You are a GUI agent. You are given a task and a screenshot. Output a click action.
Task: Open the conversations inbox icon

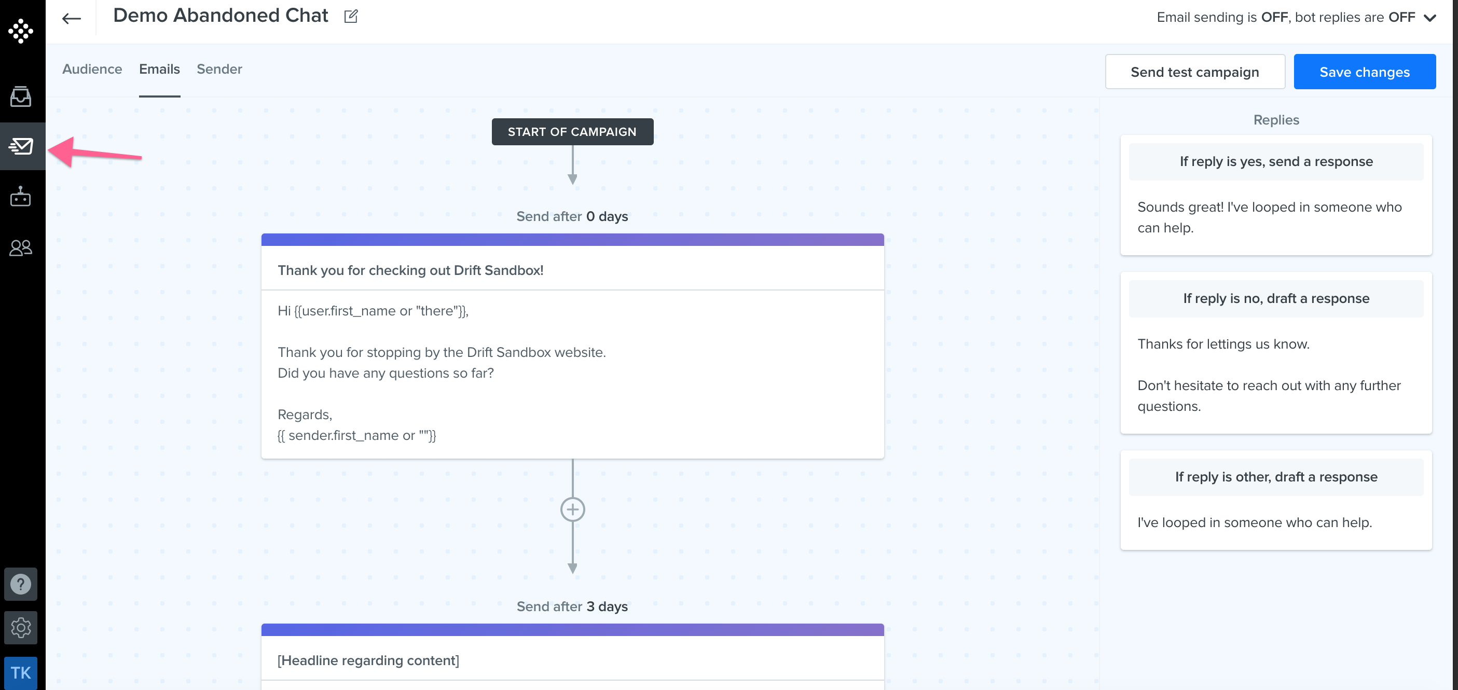[20, 96]
